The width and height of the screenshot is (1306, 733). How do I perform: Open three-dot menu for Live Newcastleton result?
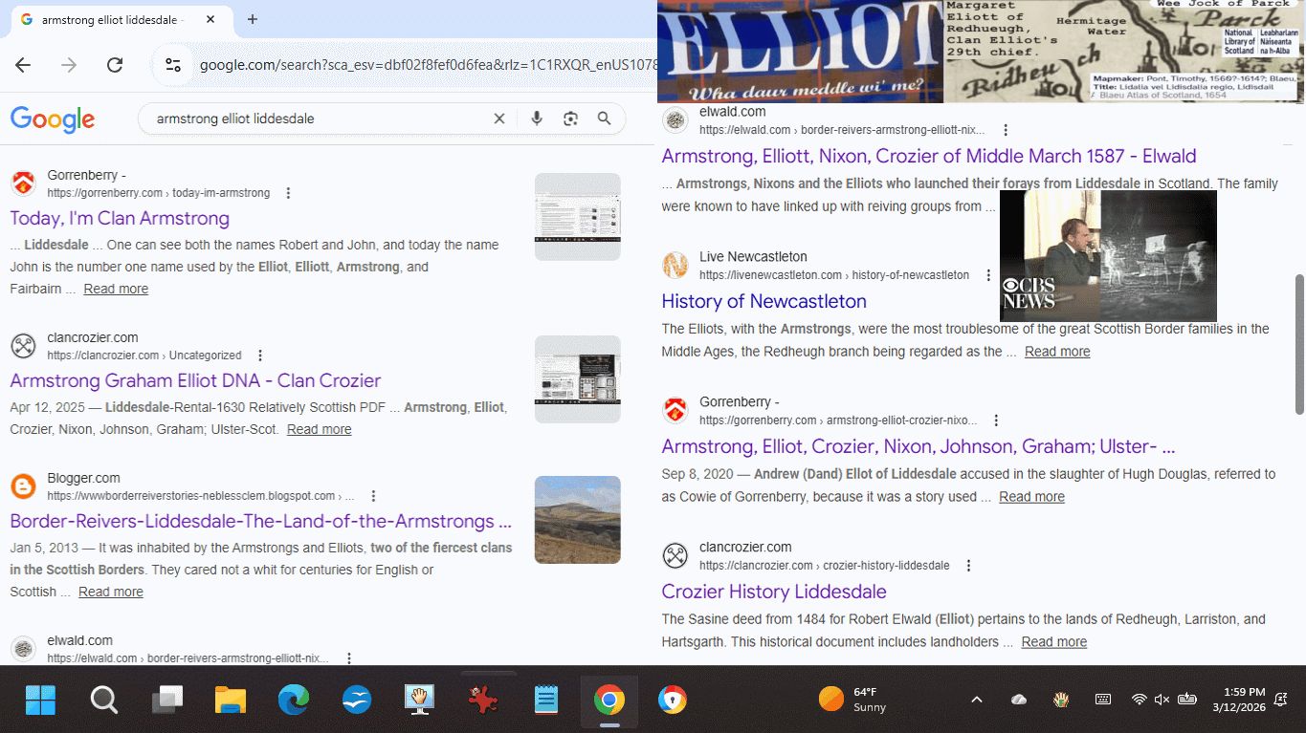[988, 275]
